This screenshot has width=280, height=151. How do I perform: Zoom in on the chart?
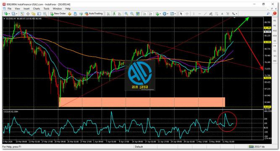(126, 13)
